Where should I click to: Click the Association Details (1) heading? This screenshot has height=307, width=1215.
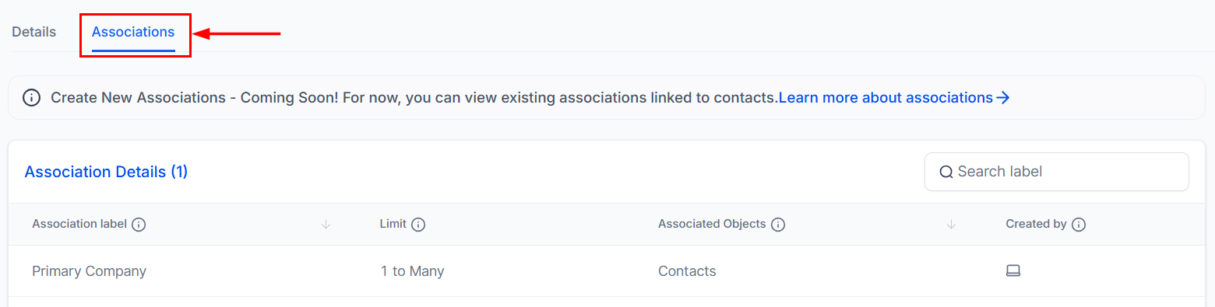pos(106,172)
